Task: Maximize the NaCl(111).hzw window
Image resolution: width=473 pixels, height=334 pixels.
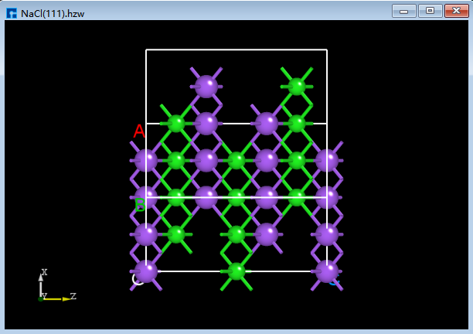Action: [430, 11]
